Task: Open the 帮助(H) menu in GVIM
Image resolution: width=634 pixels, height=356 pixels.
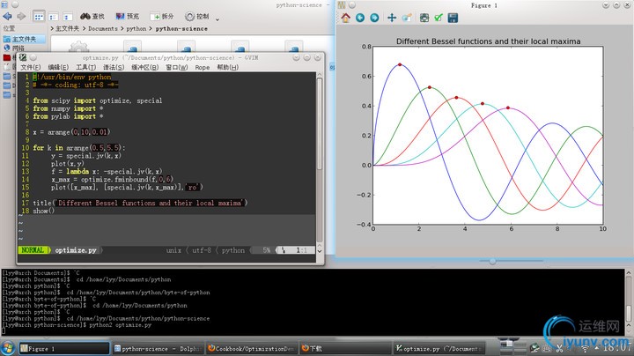Action: point(228,67)
